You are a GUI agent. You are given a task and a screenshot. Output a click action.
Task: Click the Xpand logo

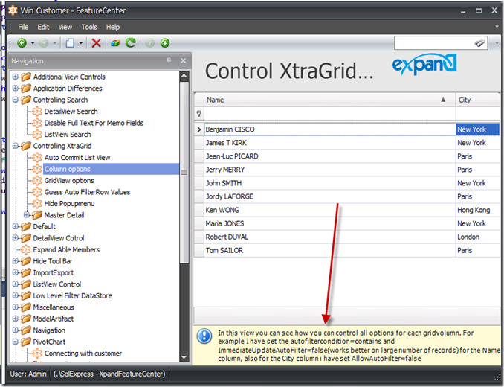coord(424,64)
